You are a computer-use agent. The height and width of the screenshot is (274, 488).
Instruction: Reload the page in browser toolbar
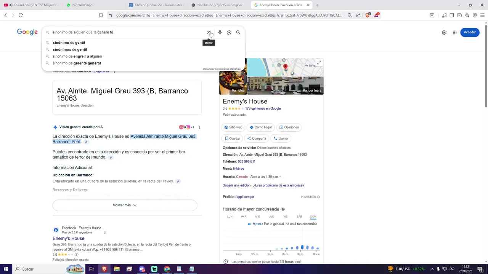21,15
